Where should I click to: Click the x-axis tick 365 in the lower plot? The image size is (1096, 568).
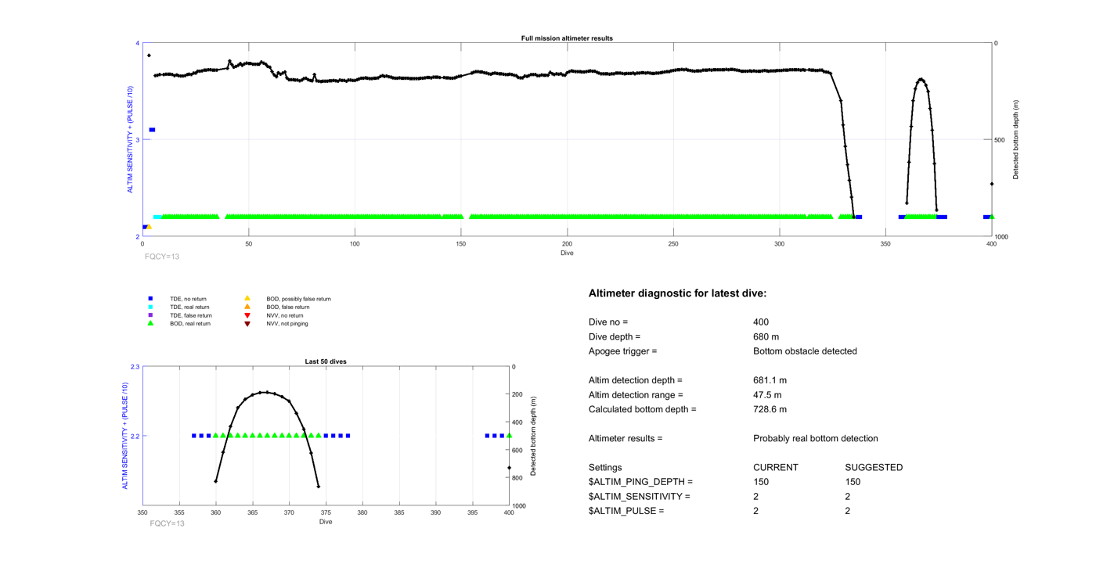pos(252,513)
